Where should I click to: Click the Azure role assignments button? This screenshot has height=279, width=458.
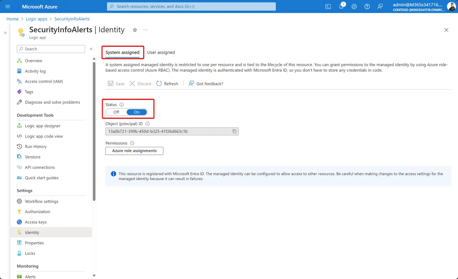(x=134, y=151)
